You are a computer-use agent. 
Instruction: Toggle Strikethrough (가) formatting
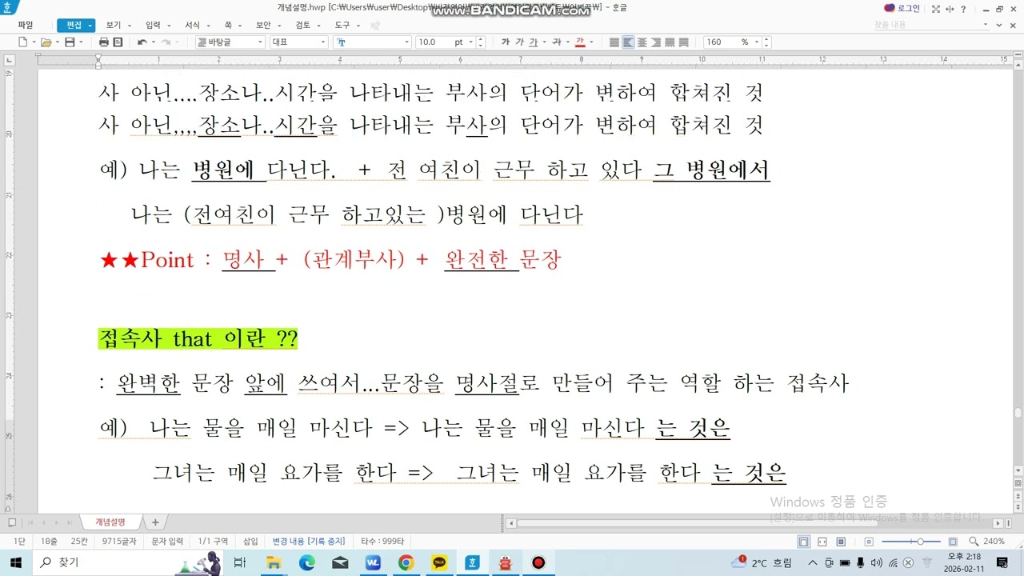(x=557, y=42)
